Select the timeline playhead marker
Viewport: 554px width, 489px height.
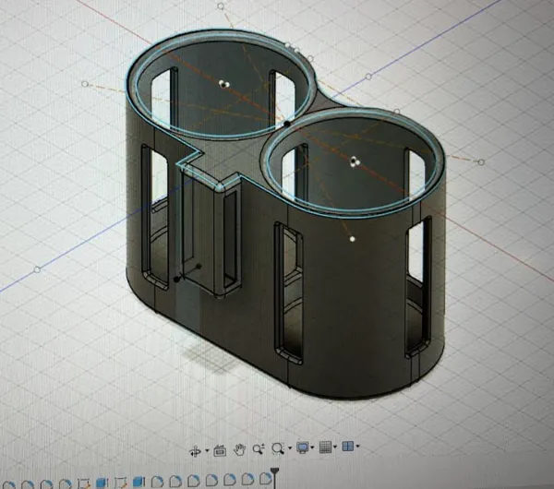tap(274, 477)
